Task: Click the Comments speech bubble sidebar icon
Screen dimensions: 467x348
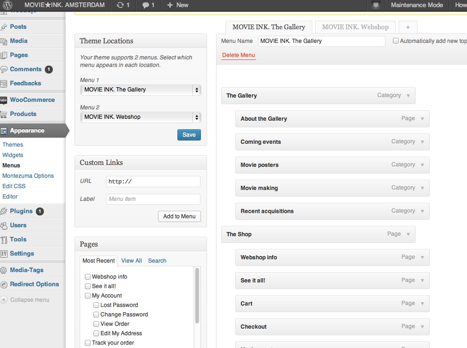Action: click(4, 69)
